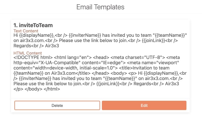Image resolution: width=202 pixels, height=120 pixels.
Task: Click the template number "1."
Action: pyautogui.click(x=16, y=25)
